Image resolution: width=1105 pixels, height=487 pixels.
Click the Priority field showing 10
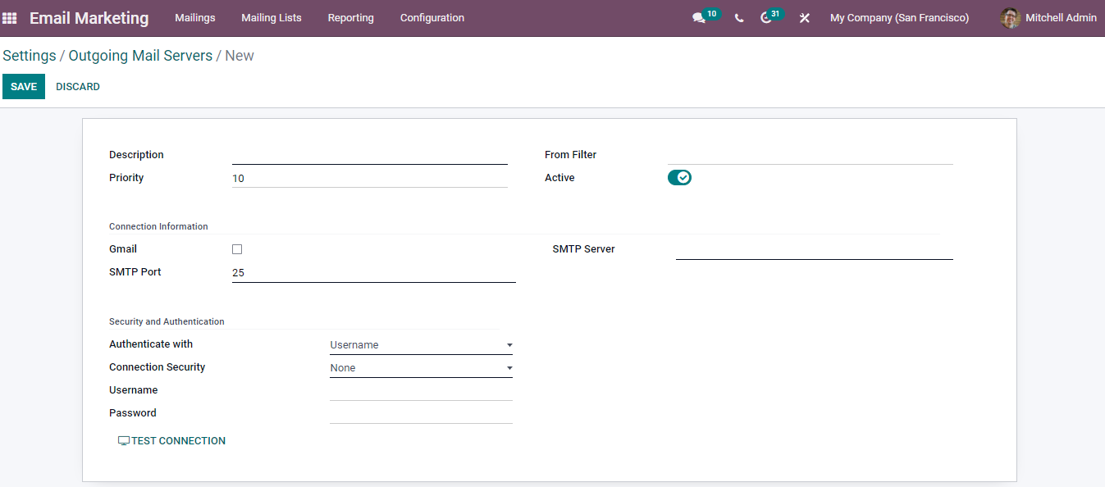[x=370, y=178]
